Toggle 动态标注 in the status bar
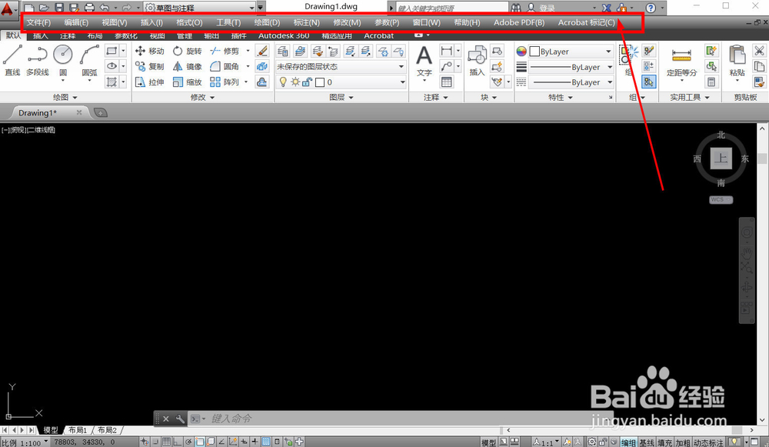The height and width of the screenshot is (447, 769). tap(708, 442)
